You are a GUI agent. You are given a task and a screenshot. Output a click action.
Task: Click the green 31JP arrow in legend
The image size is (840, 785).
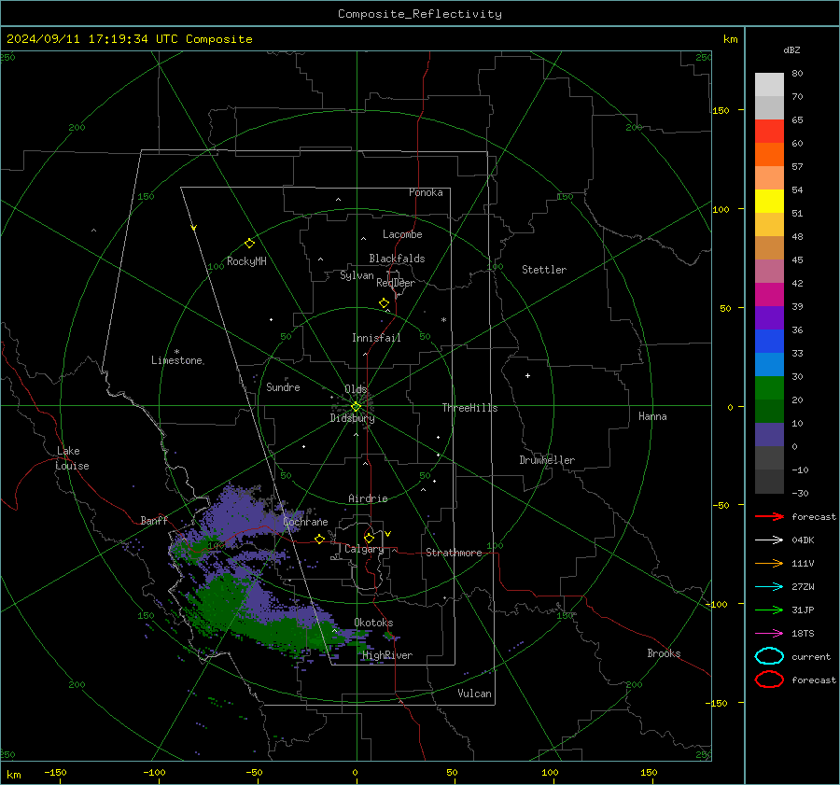click(769, 610)
